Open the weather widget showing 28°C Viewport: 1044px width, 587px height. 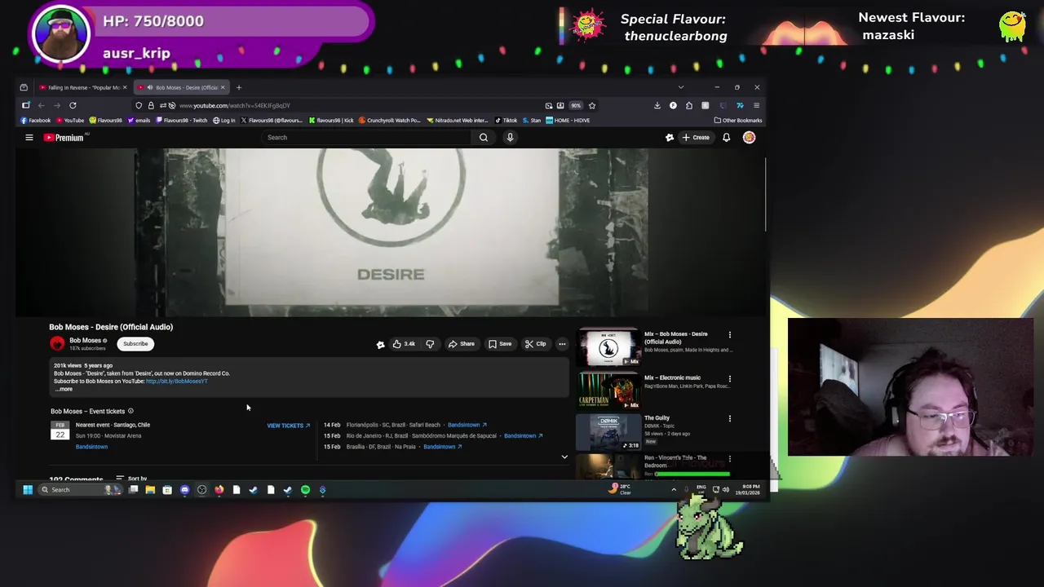click(x=622, y=489)
